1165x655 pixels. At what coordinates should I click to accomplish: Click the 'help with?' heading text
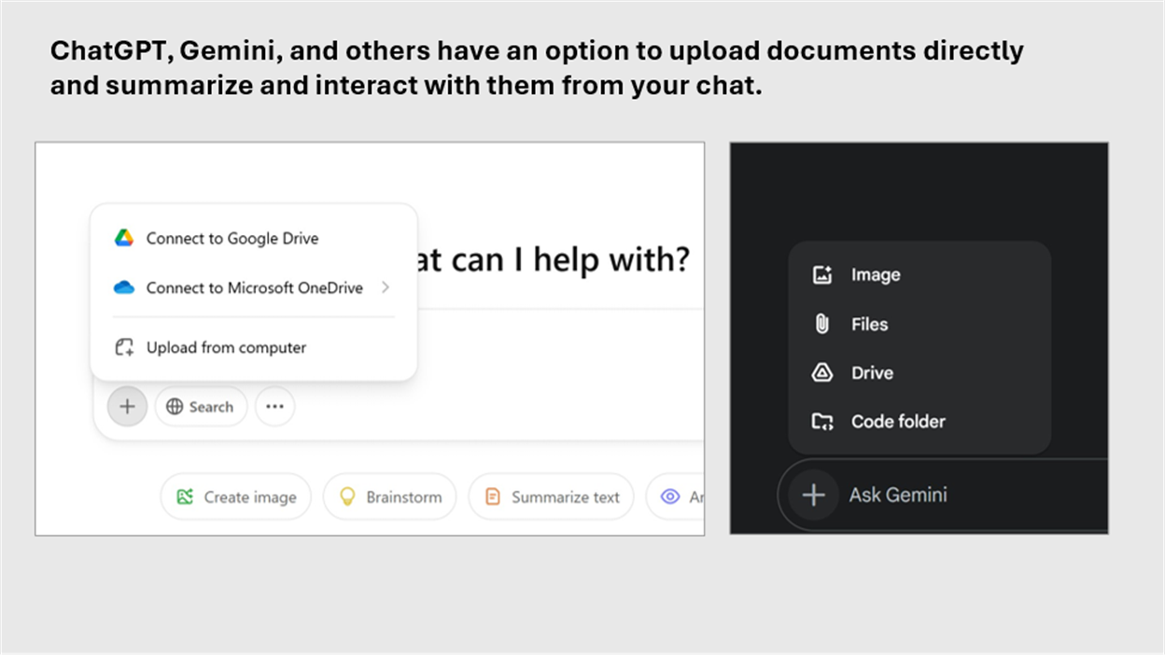pos(611,260)
